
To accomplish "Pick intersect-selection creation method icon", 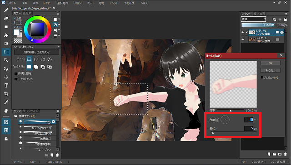I will tap(50, 67).
